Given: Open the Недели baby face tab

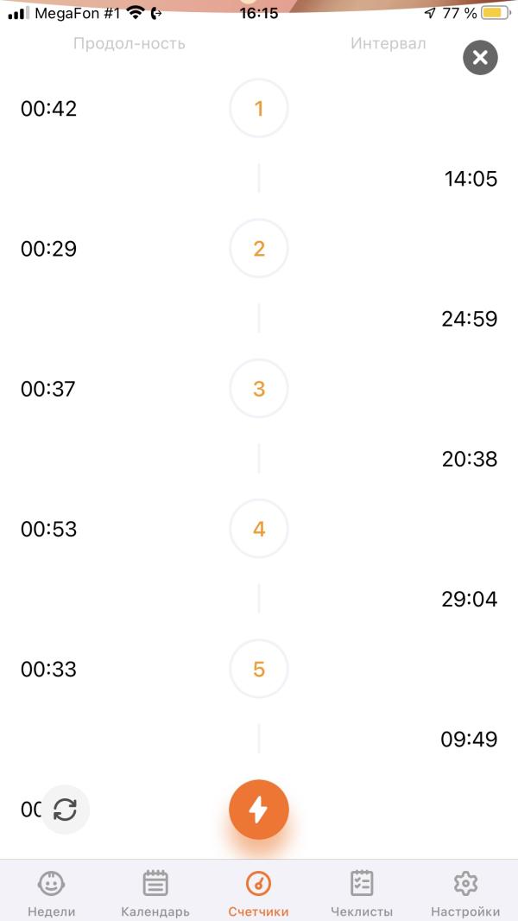Looking at the screenshot, I should [x=52, y=894].
